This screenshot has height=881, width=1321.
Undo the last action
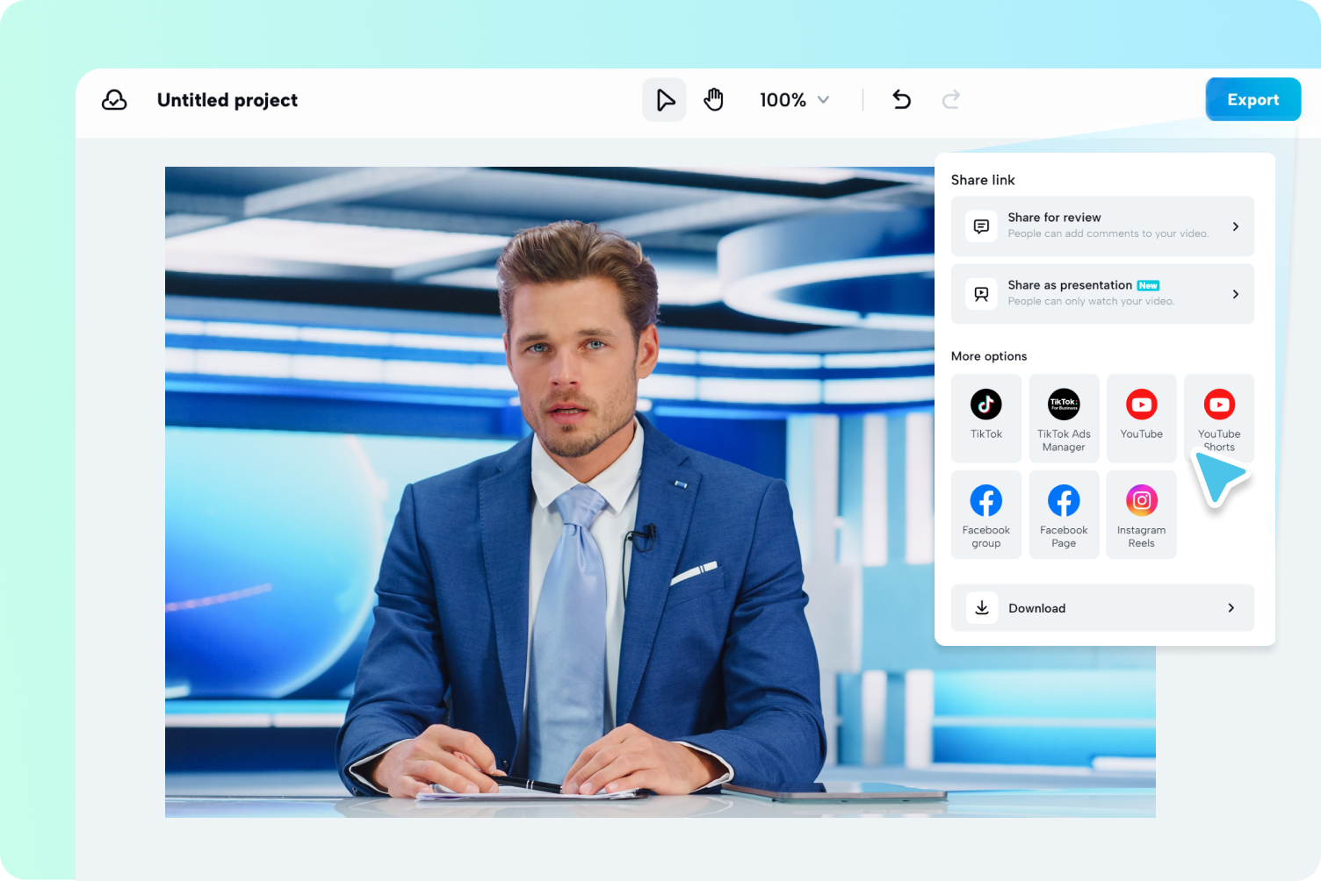(x=901, y=100)
